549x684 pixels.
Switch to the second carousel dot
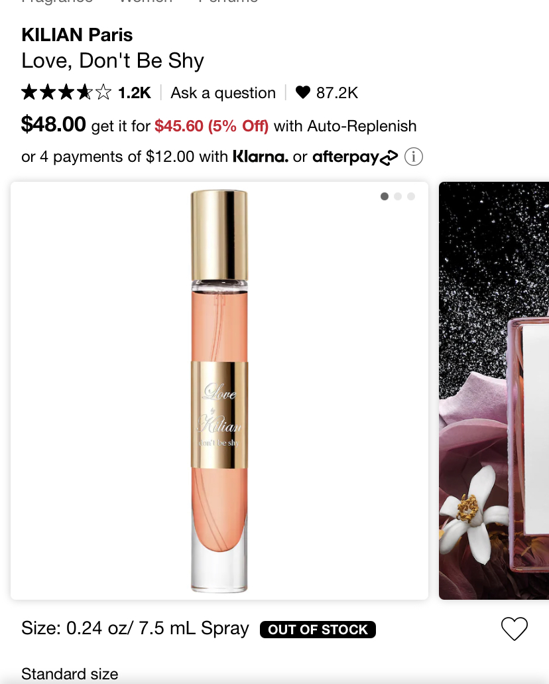(398, 196)
